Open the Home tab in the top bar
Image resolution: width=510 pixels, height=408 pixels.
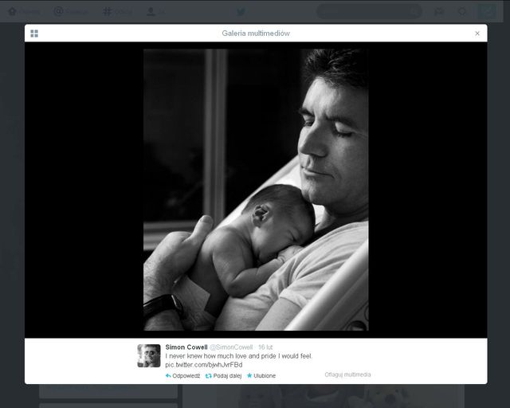pos(25,12)
